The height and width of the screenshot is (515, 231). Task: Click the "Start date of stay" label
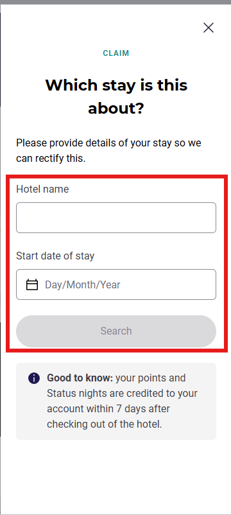pos(55,256)
